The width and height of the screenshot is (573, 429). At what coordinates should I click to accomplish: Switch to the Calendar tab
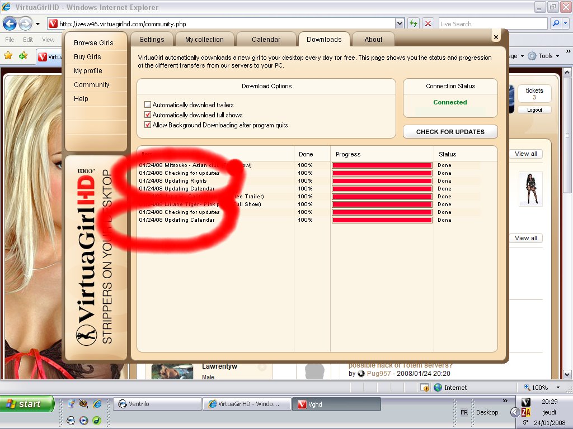(x=266, y=40)
